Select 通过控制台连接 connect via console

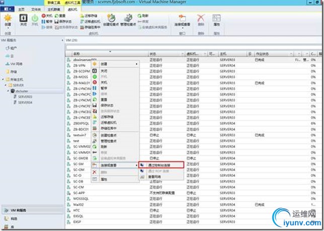(161, 165)
